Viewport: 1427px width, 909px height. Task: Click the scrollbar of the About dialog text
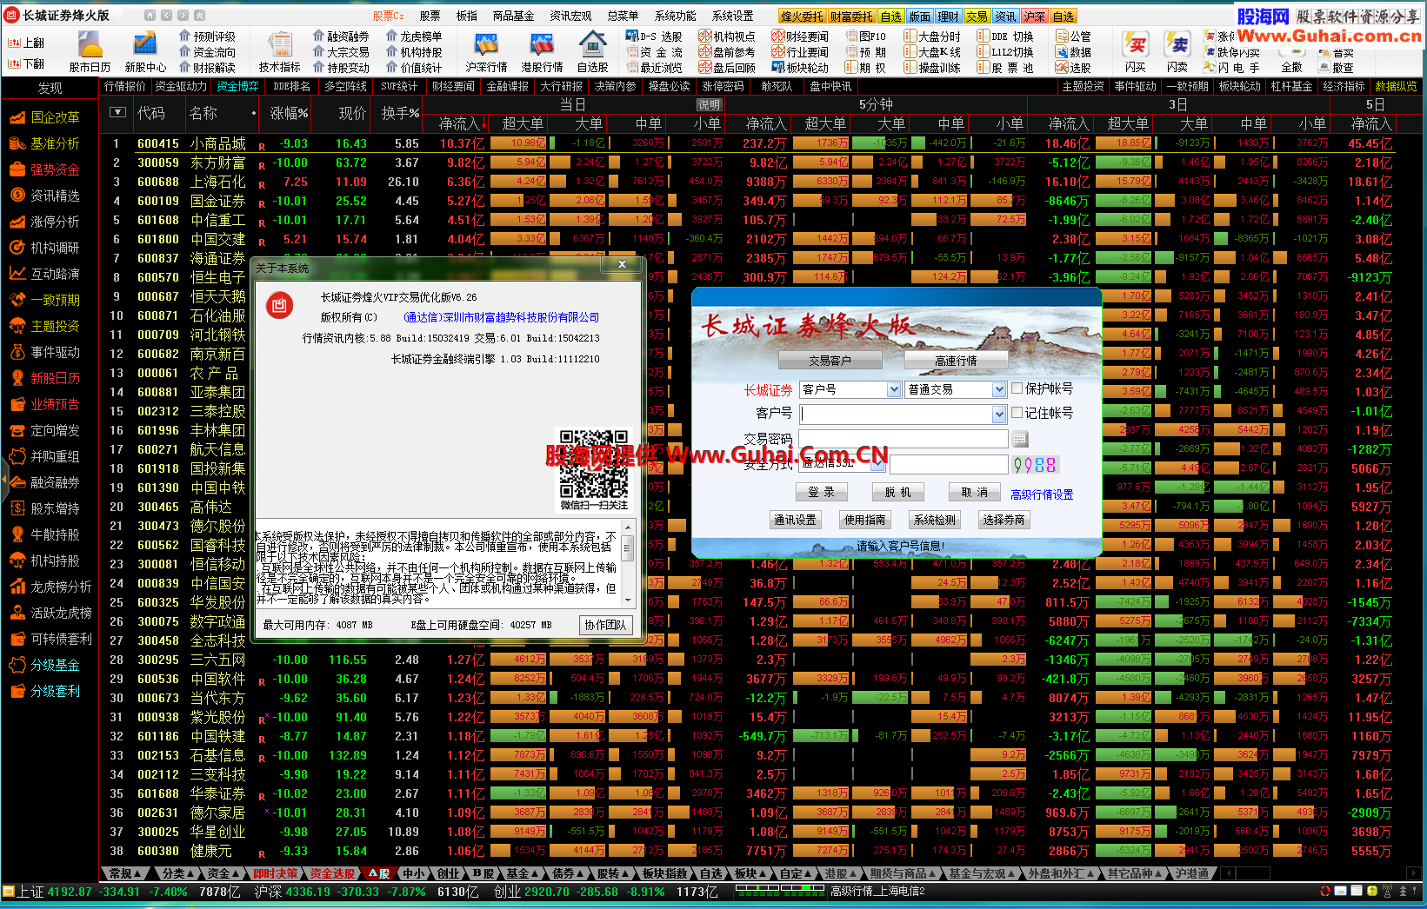[627, 562]
